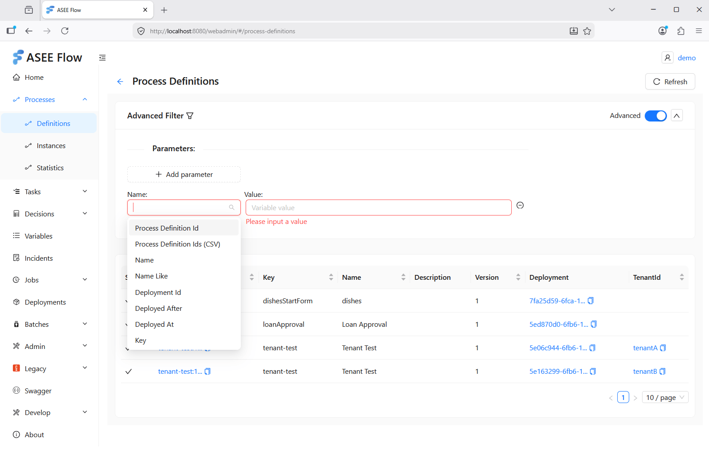Open the tenantA link
This screenshot has height=470, width=709.
pos(645,348)
